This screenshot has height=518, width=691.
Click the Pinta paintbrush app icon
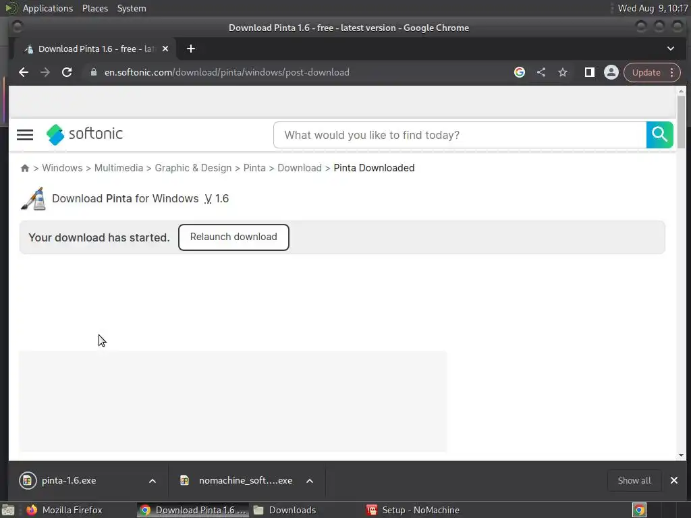(34, 199)
